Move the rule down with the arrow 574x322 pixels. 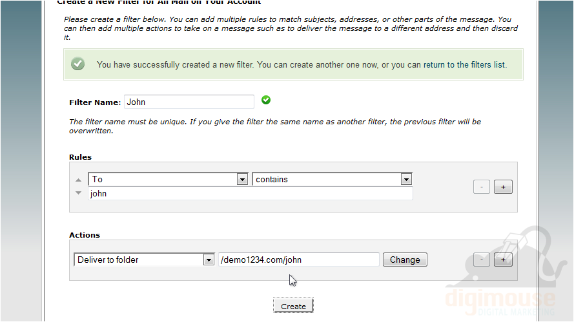[78, 193]
